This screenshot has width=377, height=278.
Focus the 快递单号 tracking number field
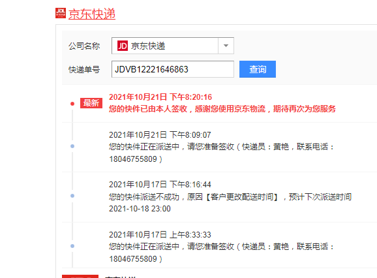pyautogui.click(x=173, y=69)
